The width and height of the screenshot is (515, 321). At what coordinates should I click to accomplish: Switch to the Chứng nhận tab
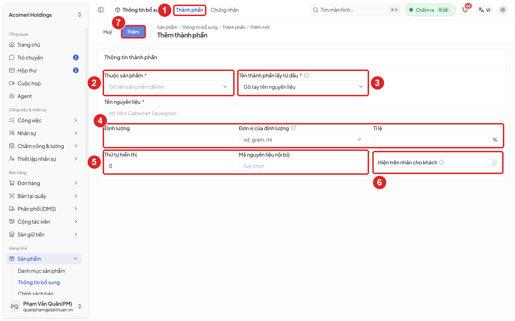pos(225,10)
